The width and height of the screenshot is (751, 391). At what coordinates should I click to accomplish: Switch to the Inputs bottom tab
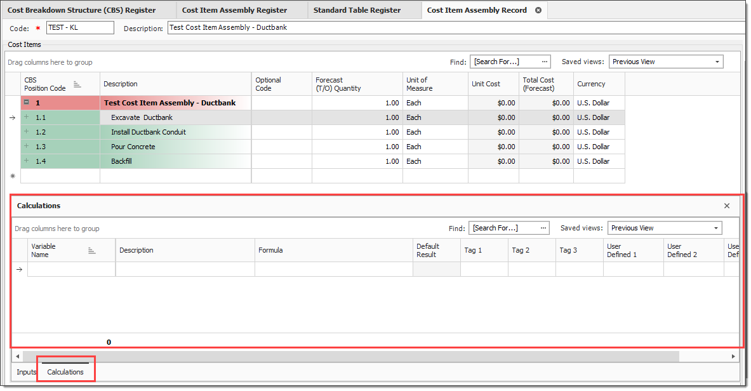click(x=26, y=372)
